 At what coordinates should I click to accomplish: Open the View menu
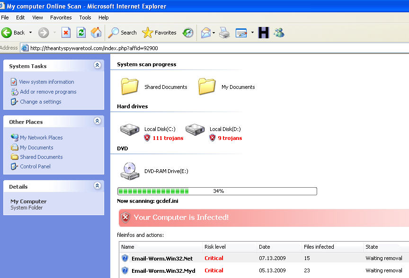tap(37, 17)
